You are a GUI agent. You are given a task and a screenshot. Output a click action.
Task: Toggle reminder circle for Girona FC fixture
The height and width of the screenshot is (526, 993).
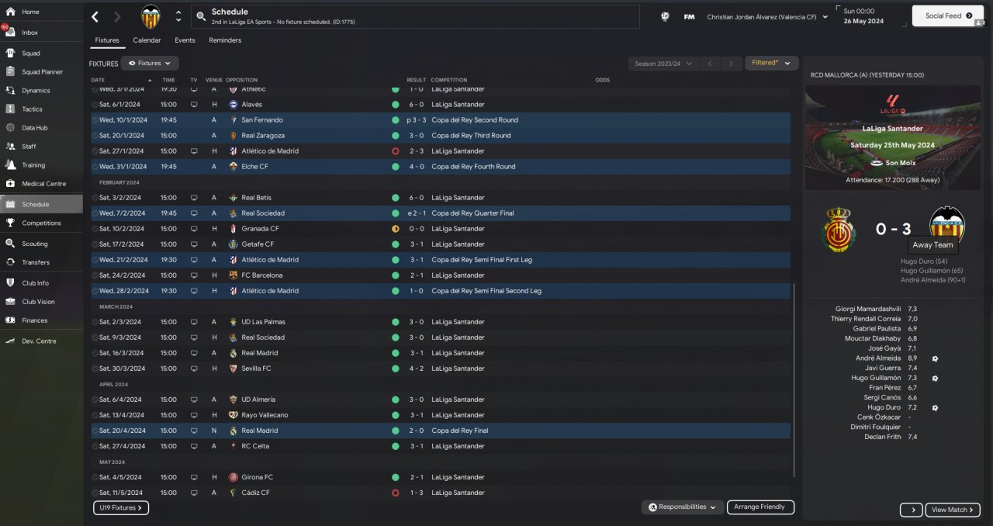tap(95, 477)
